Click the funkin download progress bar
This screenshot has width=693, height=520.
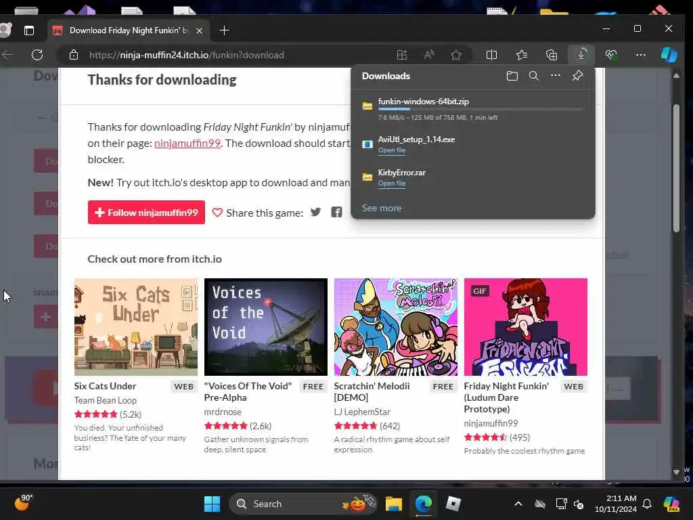pos(481,109)
